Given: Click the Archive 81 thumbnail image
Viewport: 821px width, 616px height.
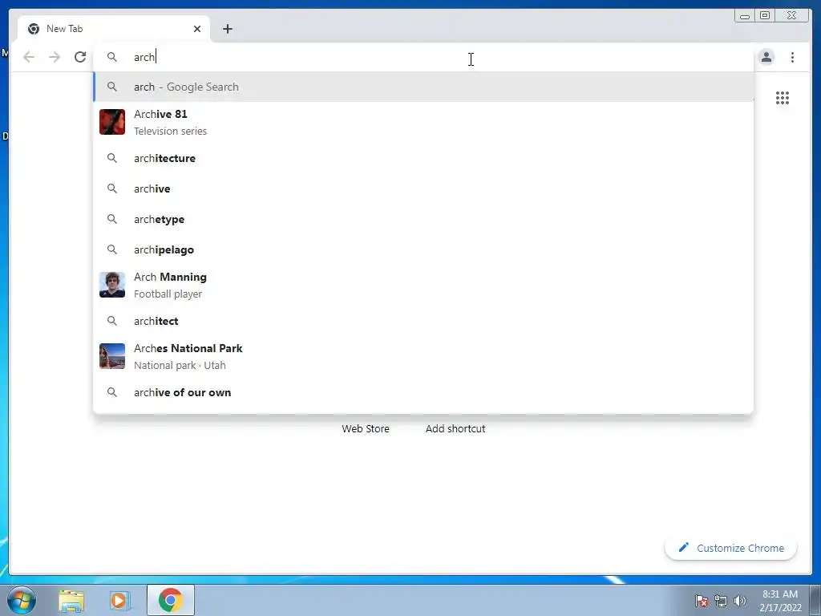Looking at the screenshot, I should pos(112,122).
